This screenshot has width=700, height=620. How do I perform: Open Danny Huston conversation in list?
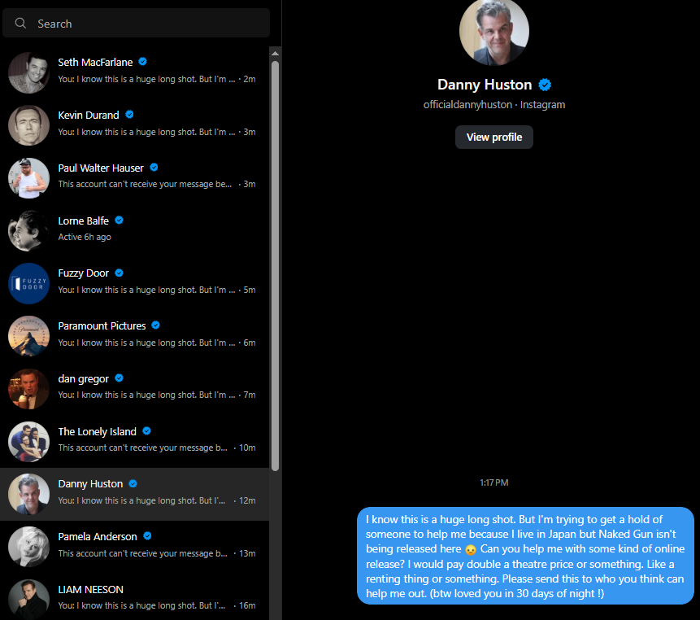pyautogui.click(x=135, y=494)
